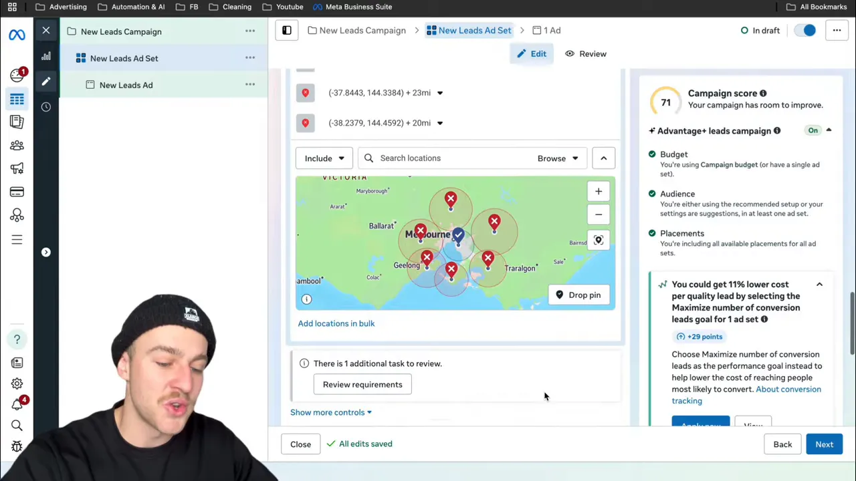Viewport: 856px width, 481px height.
Task: Open the Billing card icon
Action: 17,192
